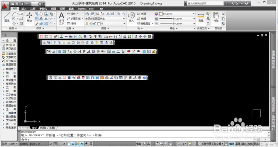Screen dimensions: 278x147
Task: Toggle 加粗 button in status bar
Action: pyautogui.click(x=250, y=144)
